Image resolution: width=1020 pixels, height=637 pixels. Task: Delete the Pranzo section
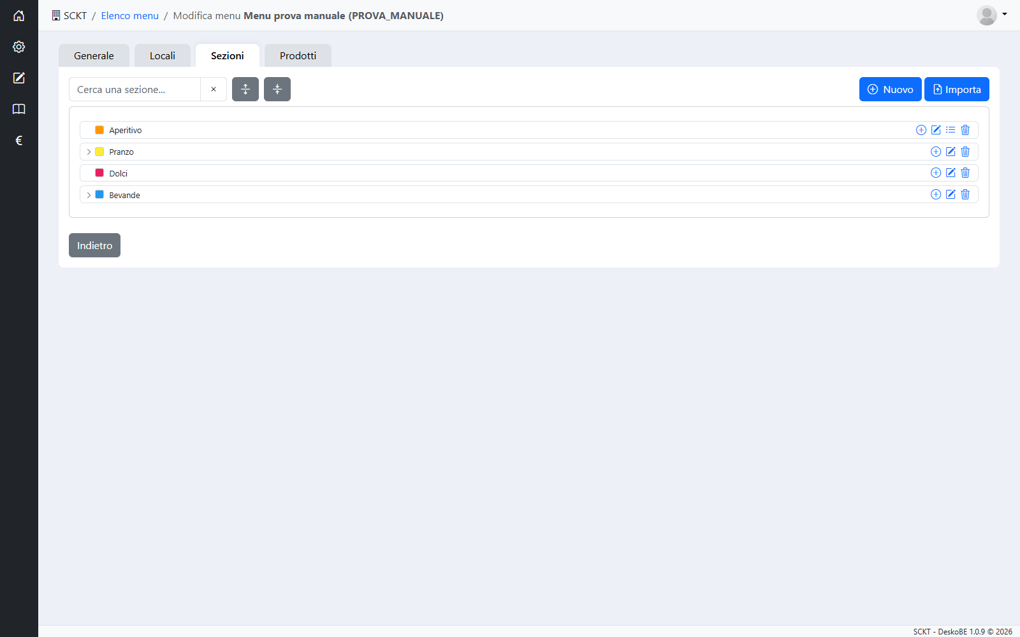click(x=965, y=152)
